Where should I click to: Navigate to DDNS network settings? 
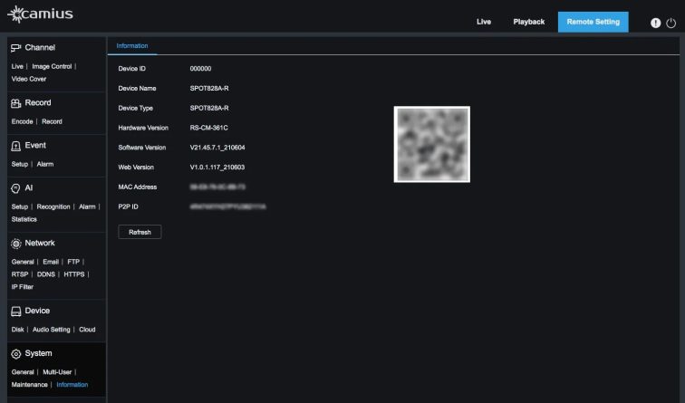pos(46,273)
